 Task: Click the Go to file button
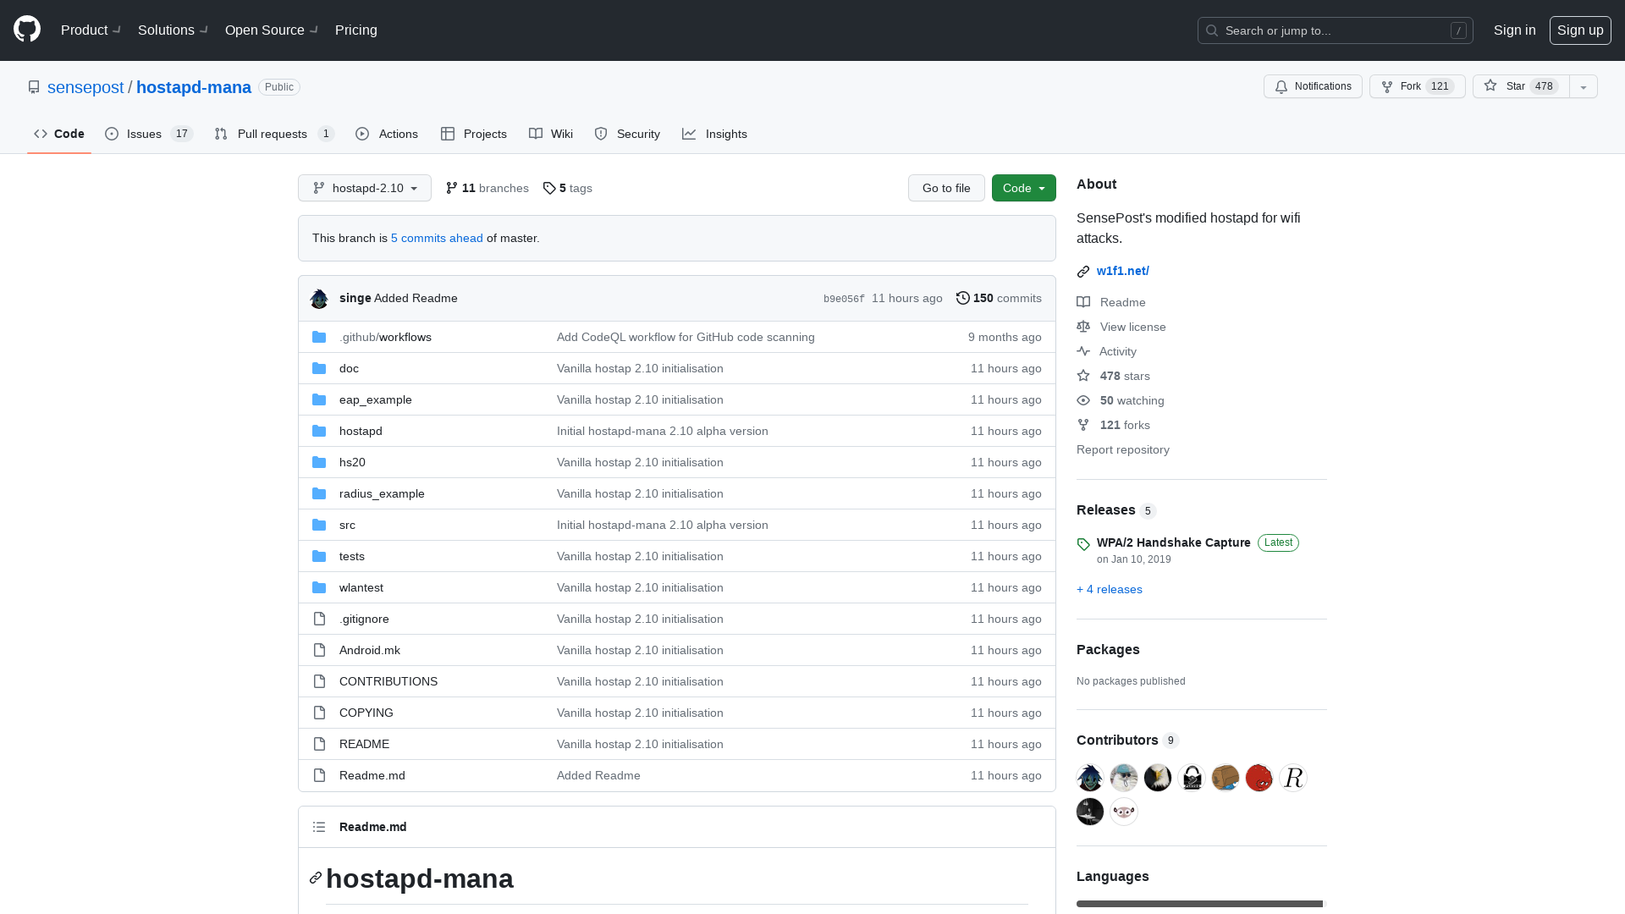[x=946, y=188]
